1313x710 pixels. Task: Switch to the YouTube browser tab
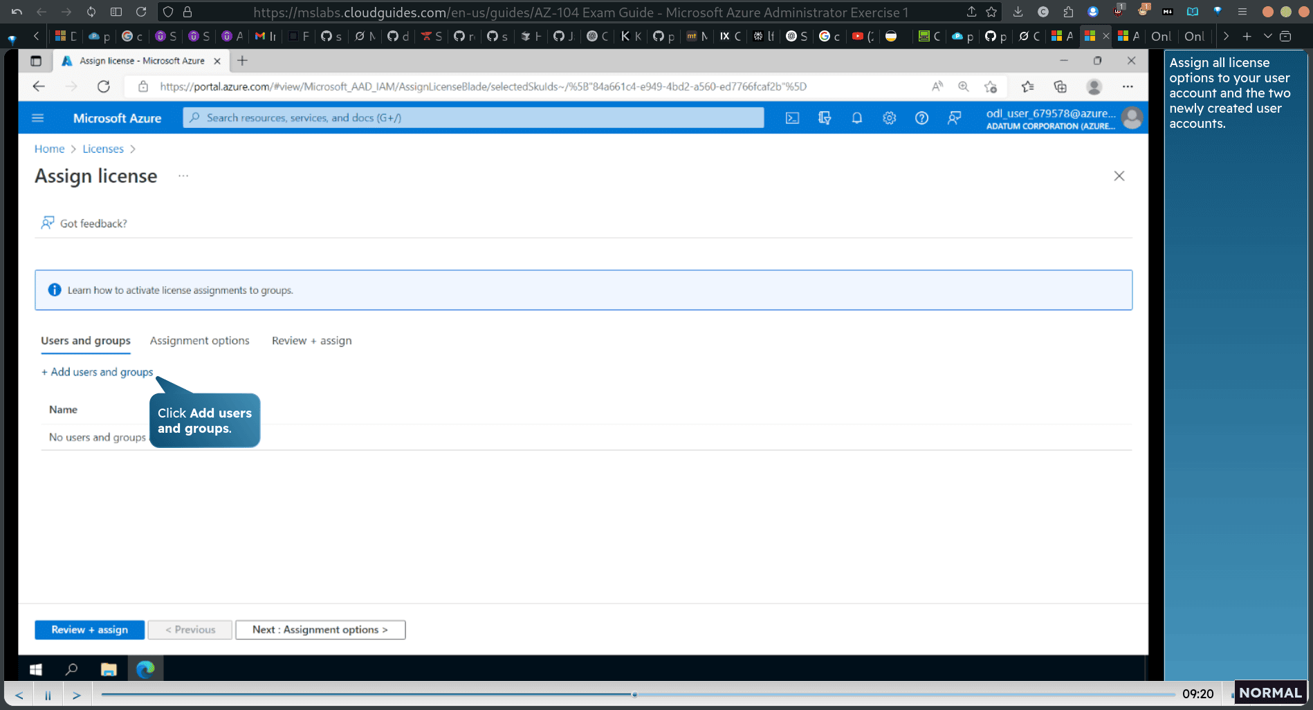[863, 36]
